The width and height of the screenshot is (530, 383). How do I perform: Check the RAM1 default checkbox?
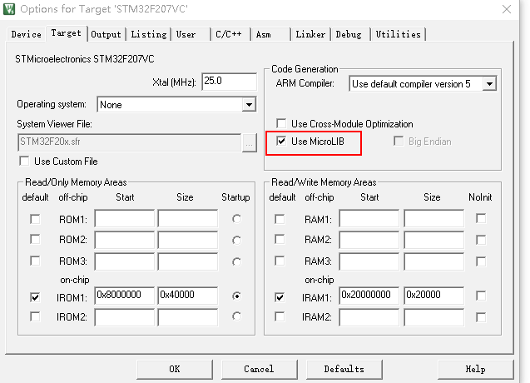[x=280, y=219]
